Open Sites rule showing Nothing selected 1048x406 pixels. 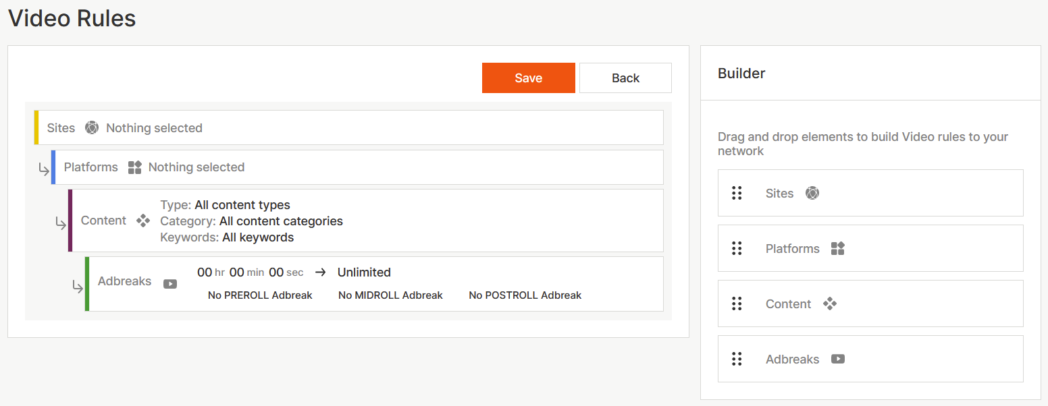pyautogui.click(x=154, y=128)
